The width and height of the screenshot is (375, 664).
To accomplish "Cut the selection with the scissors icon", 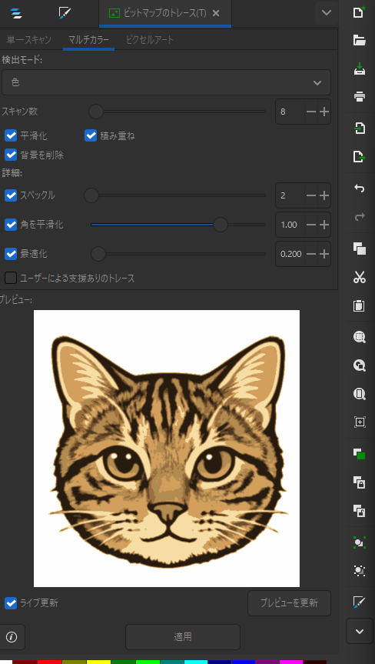I will (359, 278).
